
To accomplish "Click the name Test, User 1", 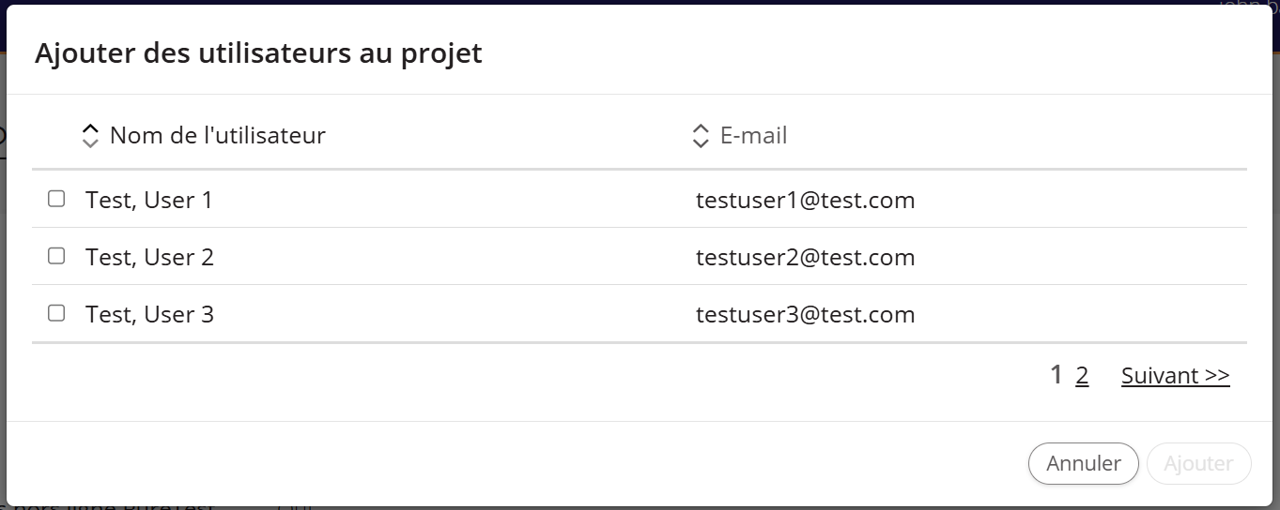I will tap(149, 200).
